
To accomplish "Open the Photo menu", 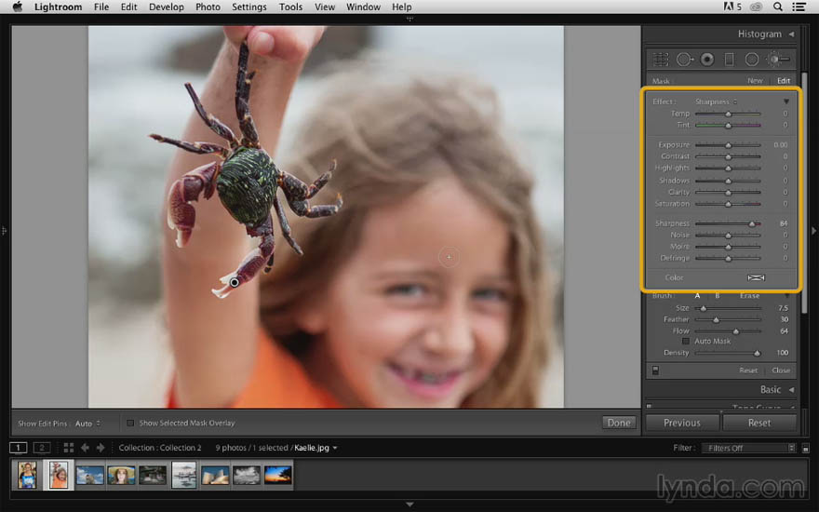I will click(208, 7).
